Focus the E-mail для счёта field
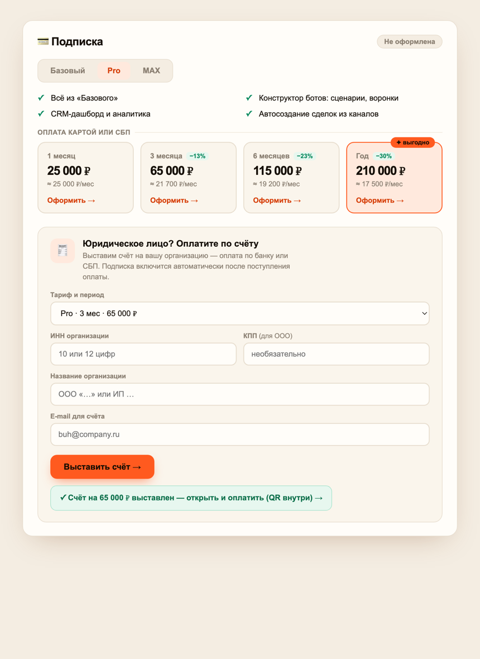 240,434
